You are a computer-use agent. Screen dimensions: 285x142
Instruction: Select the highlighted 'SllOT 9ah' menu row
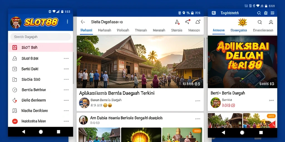click(41, 47)
